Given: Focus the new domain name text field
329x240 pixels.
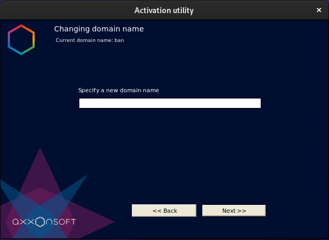Looking at the screenshot, I should [169, 103].
